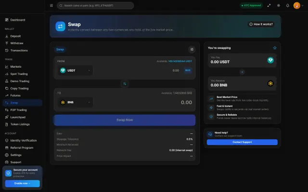Open Markets in the sidebar

pyautogui.click(x=23, y=67)
